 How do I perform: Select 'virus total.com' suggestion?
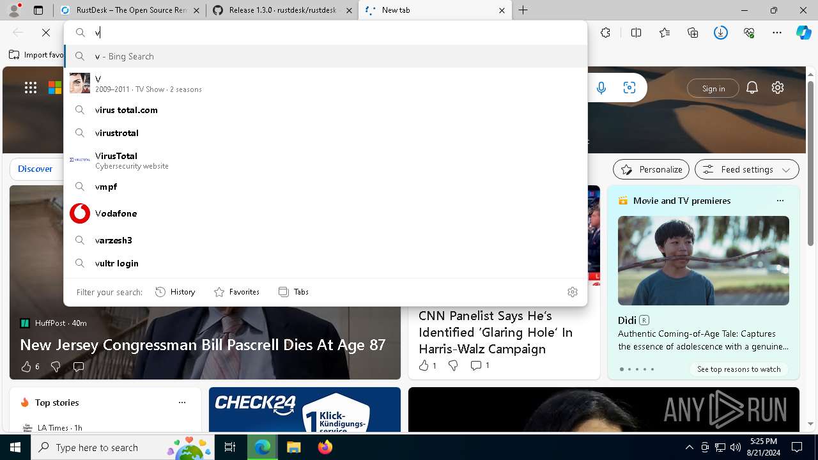pos(326,110)
